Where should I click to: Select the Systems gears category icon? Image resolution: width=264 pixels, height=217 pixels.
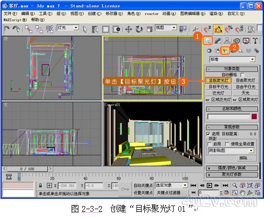pos(256,51)
